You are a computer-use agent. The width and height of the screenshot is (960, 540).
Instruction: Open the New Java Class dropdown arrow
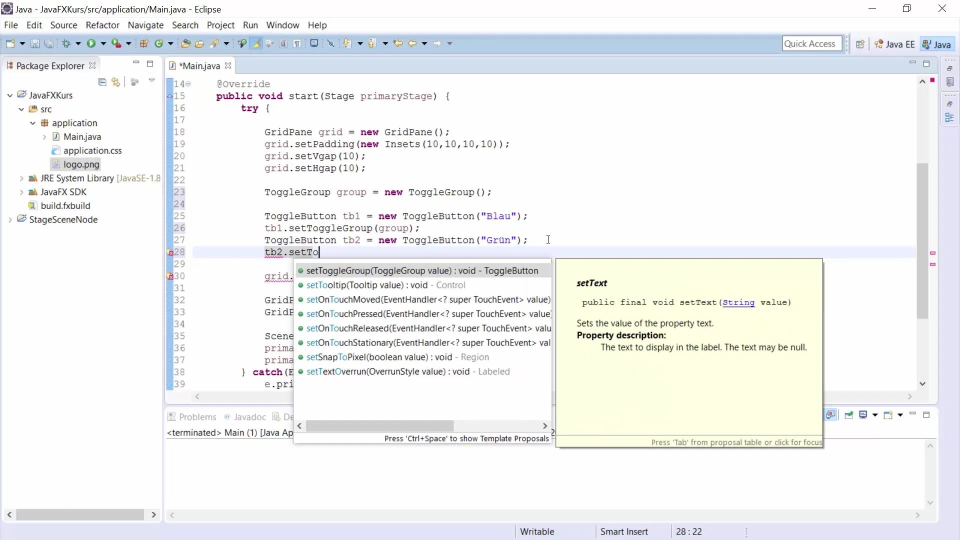click(170, 43)
